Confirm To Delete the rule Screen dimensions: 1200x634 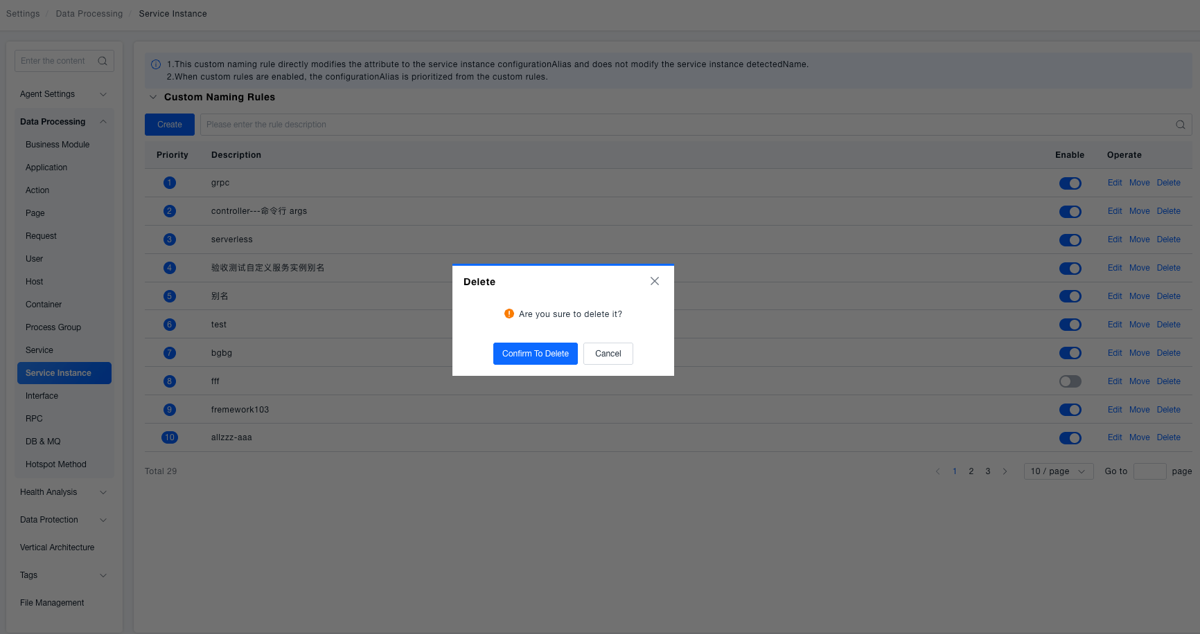536,354
